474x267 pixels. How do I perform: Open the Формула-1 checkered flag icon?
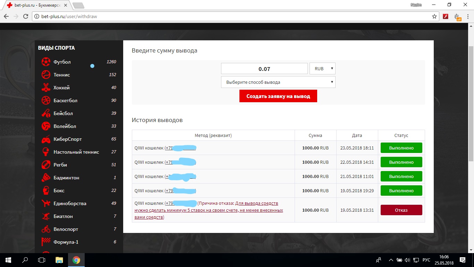point(46,242)
